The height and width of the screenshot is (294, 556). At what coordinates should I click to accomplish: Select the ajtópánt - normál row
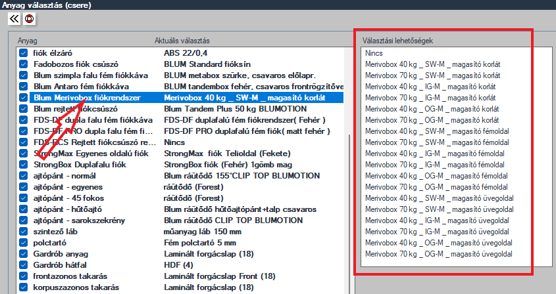click(x=181, y=176)
